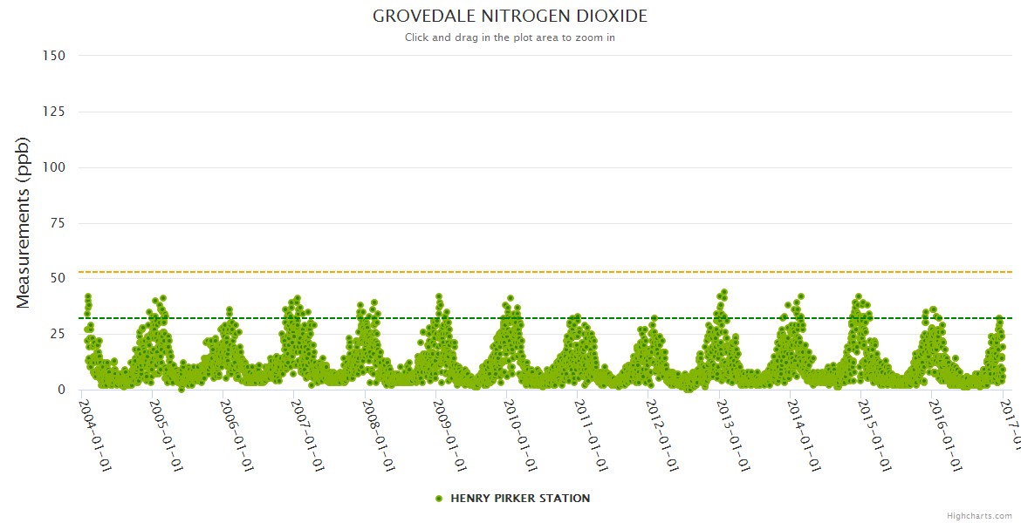Click the 125 y-axis label
Image resolution: width=1021 pixels, height=523 pixels.
point(54,112)
